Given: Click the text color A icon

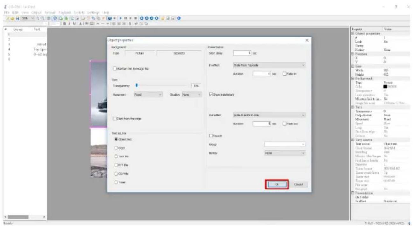Looking at the screenshot, I should 80,23.
